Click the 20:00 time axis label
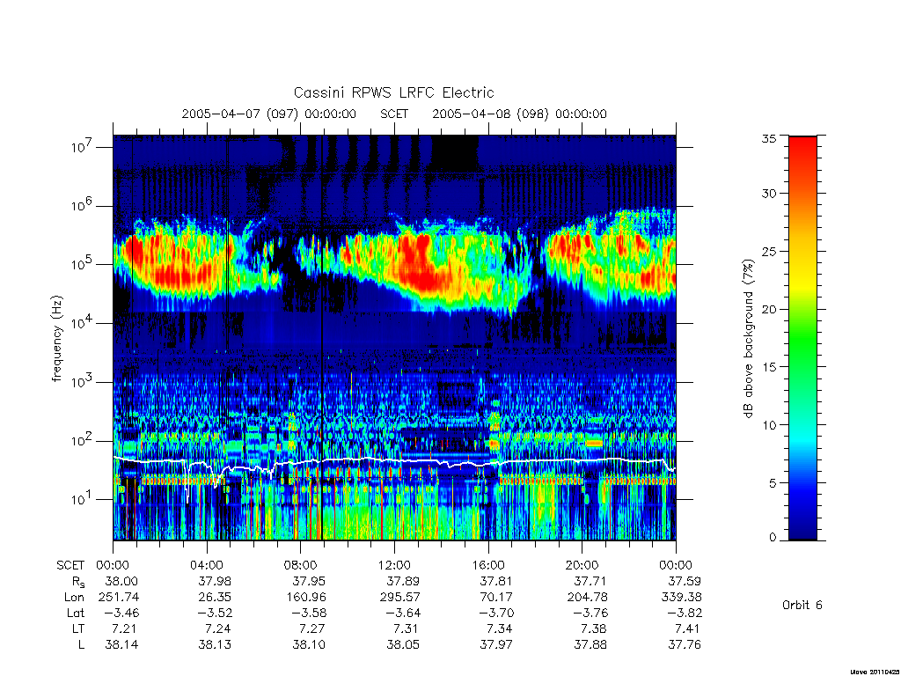Viewport: 901px width, 676px height. point(582,565)
